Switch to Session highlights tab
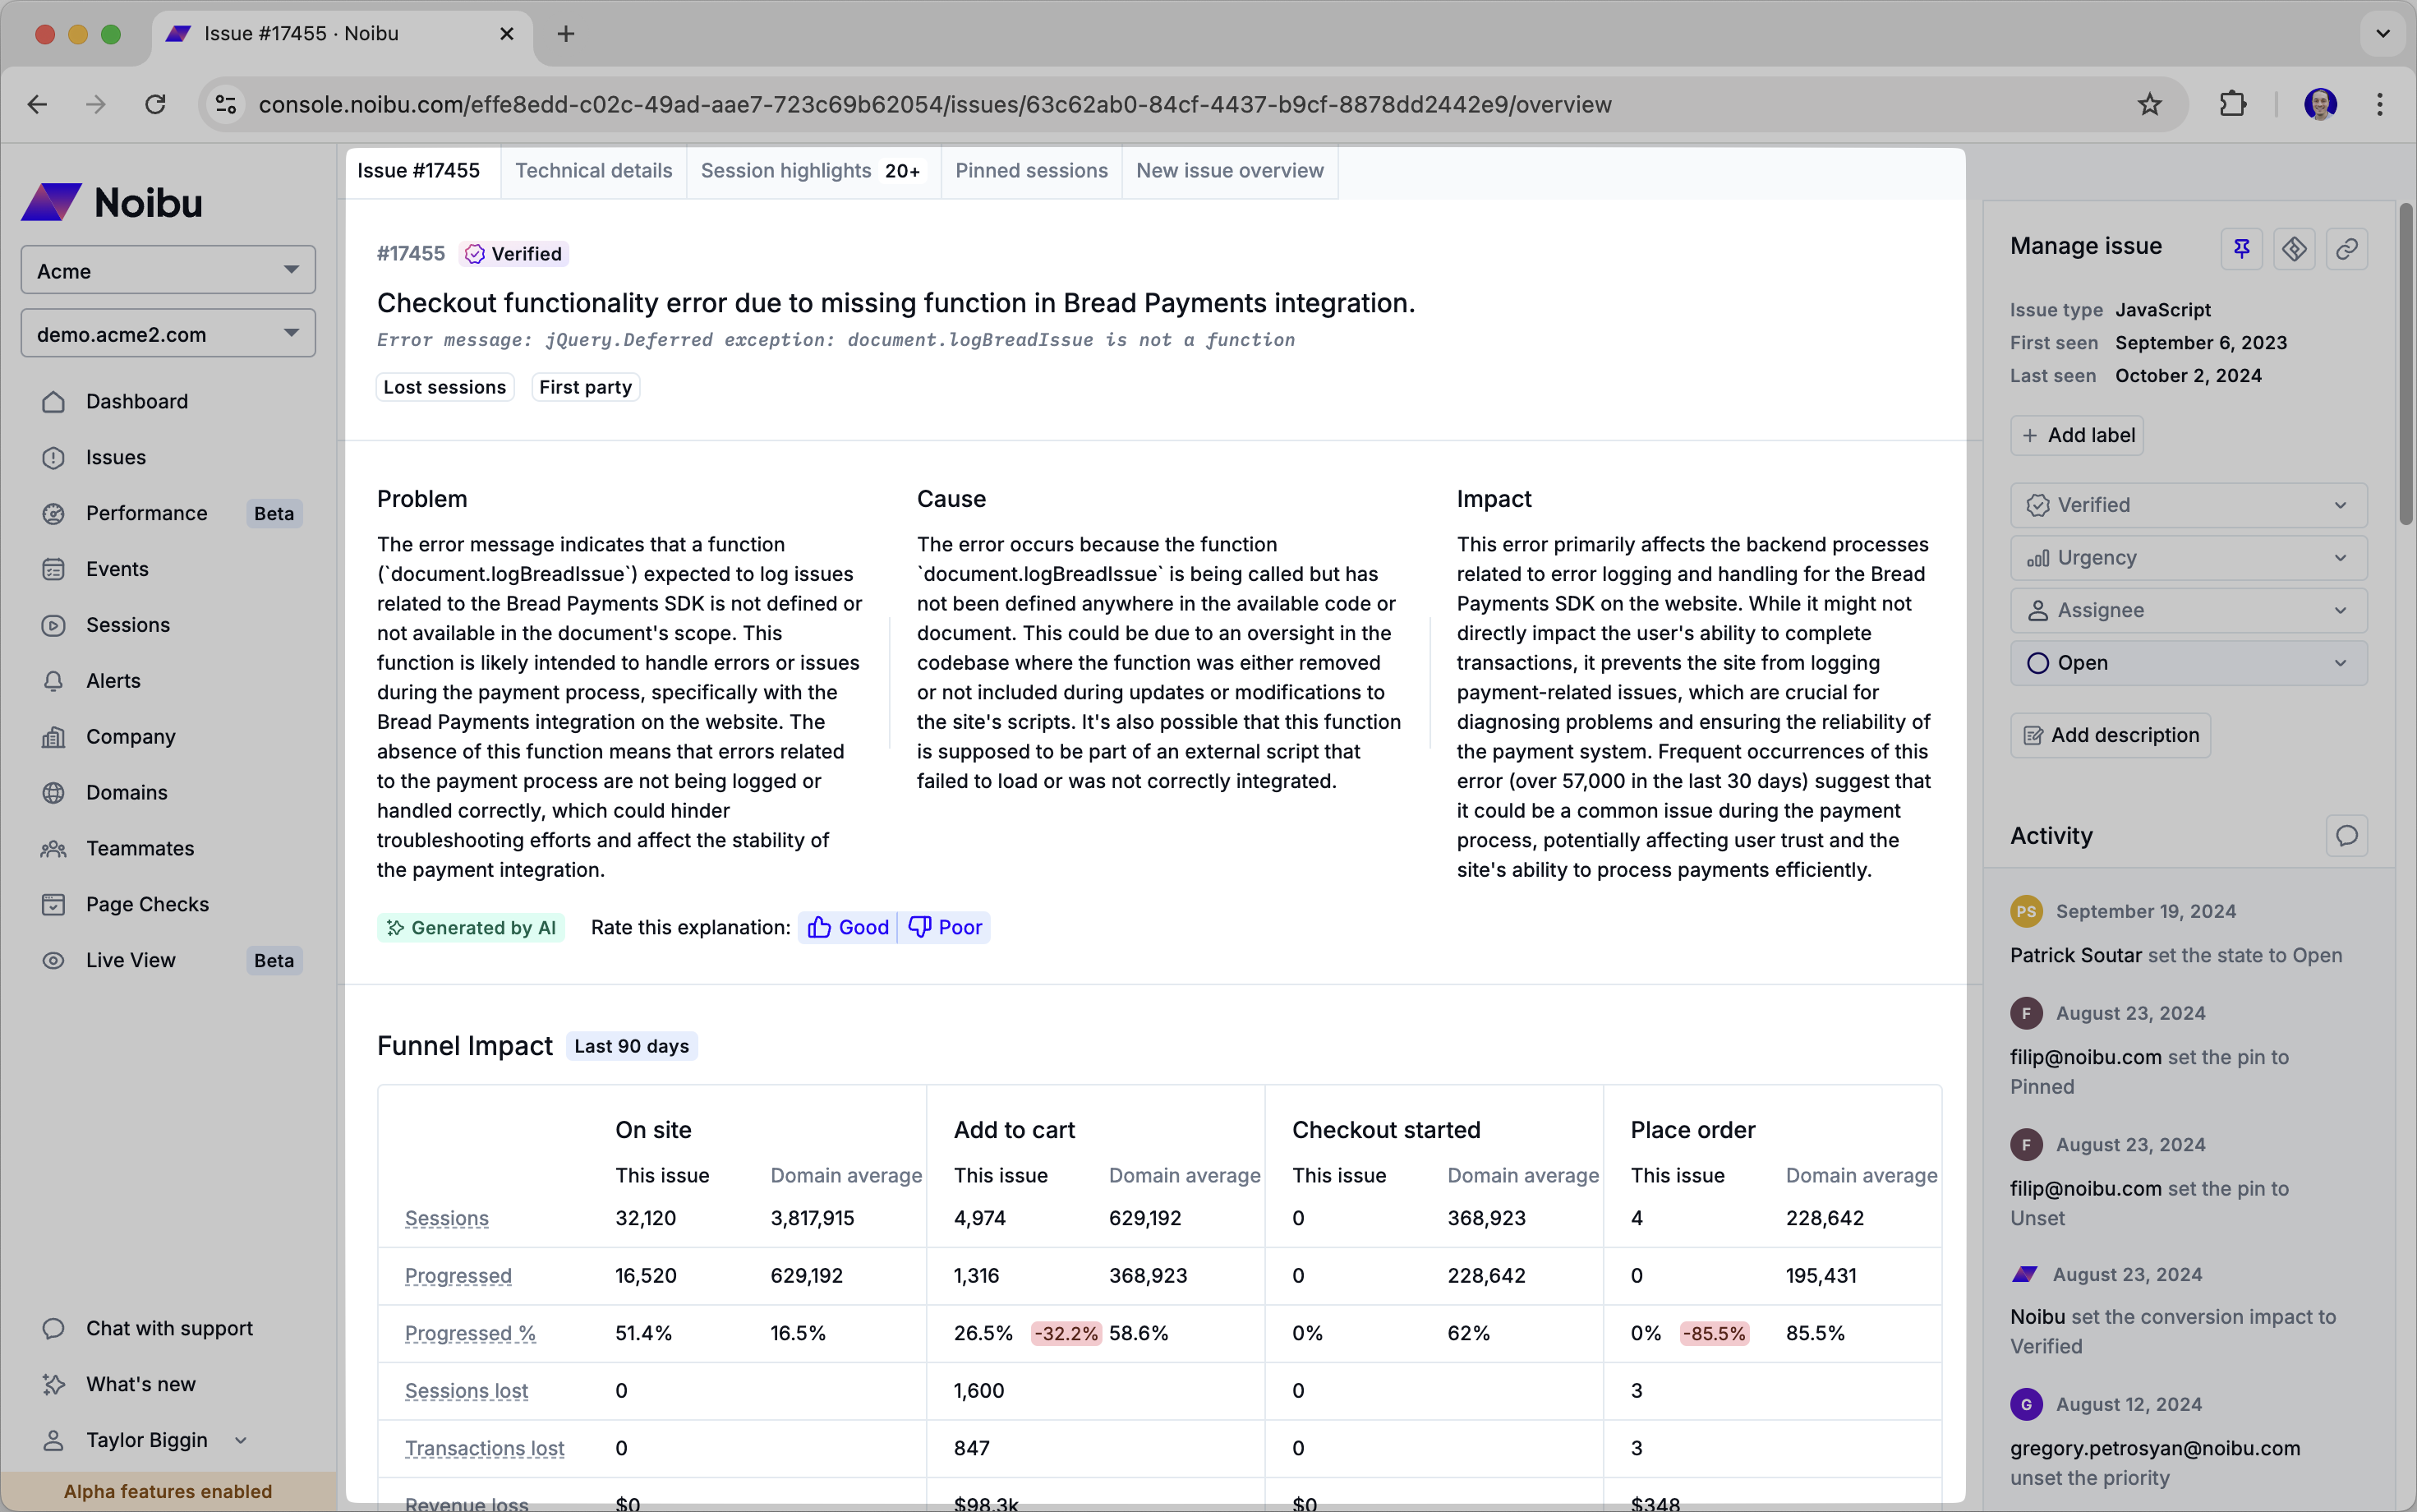2417x1512 pixels. pyautogui.click(x=812, y=171)
